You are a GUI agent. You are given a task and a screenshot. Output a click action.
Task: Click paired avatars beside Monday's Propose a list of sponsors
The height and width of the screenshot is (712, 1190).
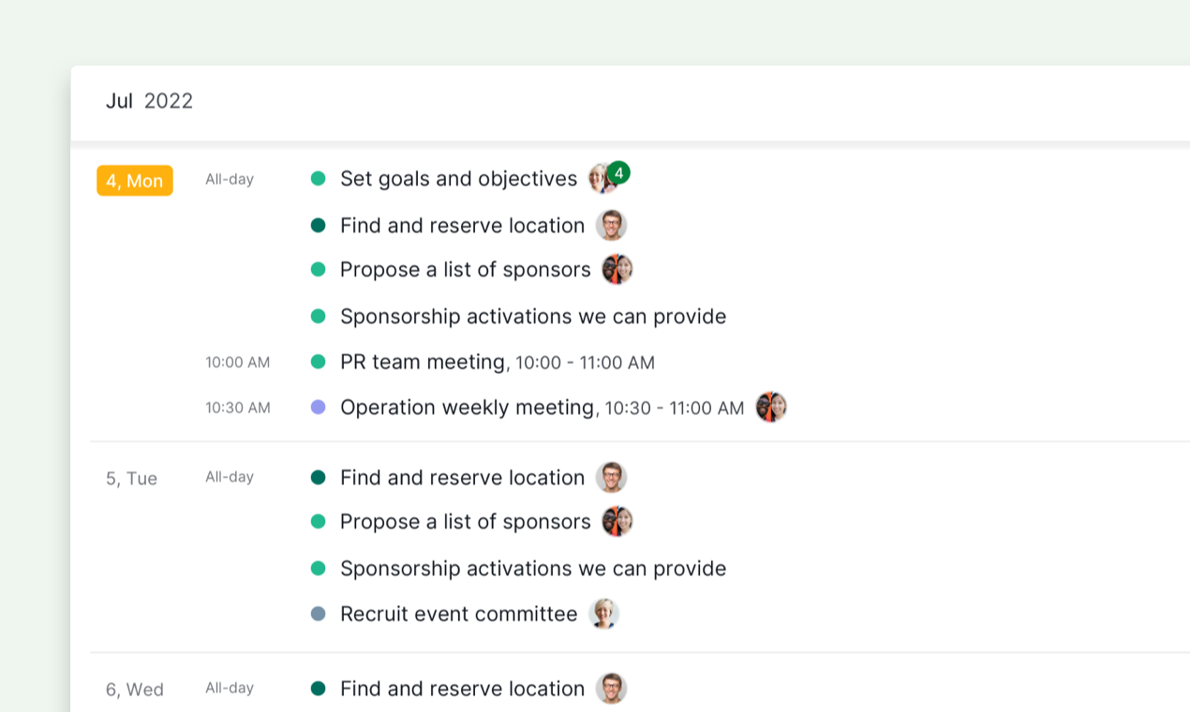click(617, 270)
